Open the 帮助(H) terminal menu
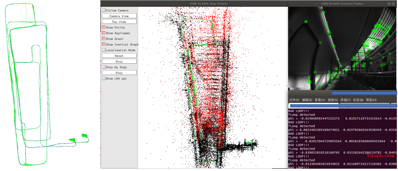Screen dimensions: 398x171 click(x=371, y=100)
